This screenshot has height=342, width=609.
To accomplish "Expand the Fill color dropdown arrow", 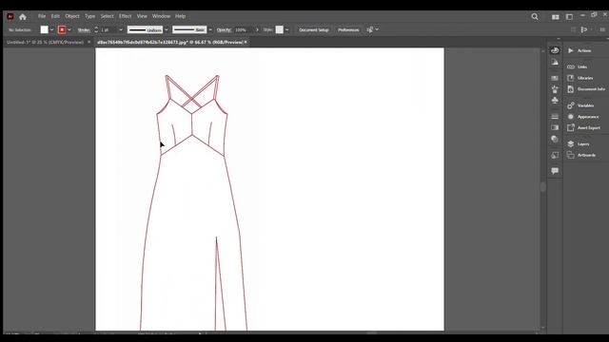I will click(x=51, y=29).
